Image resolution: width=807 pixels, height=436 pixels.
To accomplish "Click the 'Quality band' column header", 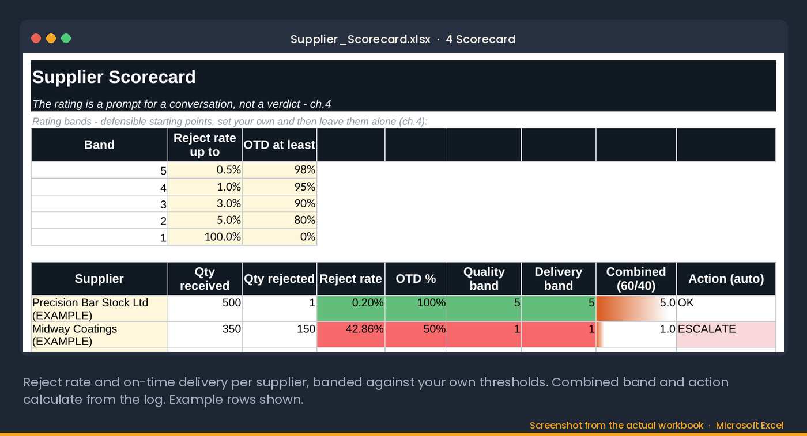I will (x=484, y=279).
